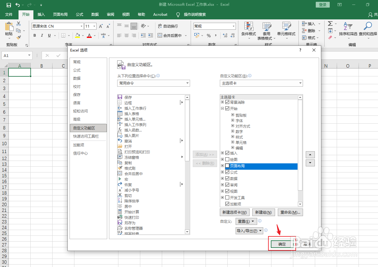Viewport: 378px width, 267px height.
Task: Click the increase decimal icon
Action: coord(225,35)
